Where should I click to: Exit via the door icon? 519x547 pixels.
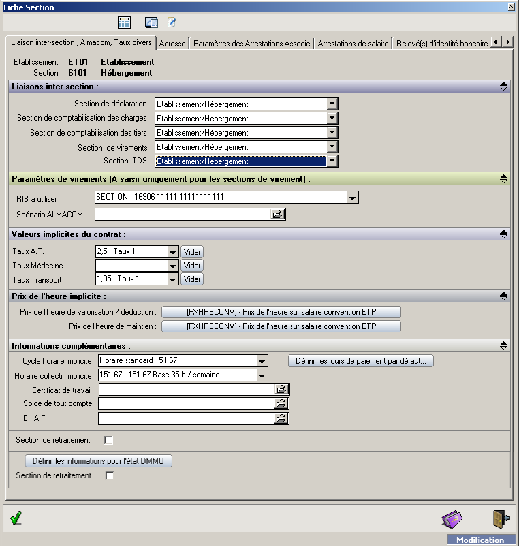(501, 519)
